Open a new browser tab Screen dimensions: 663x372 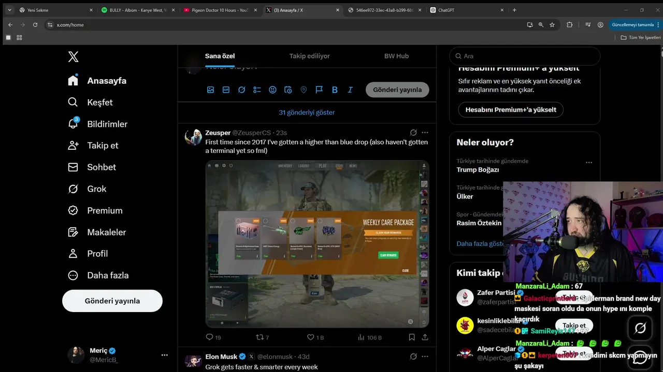(x=514, y=10)
